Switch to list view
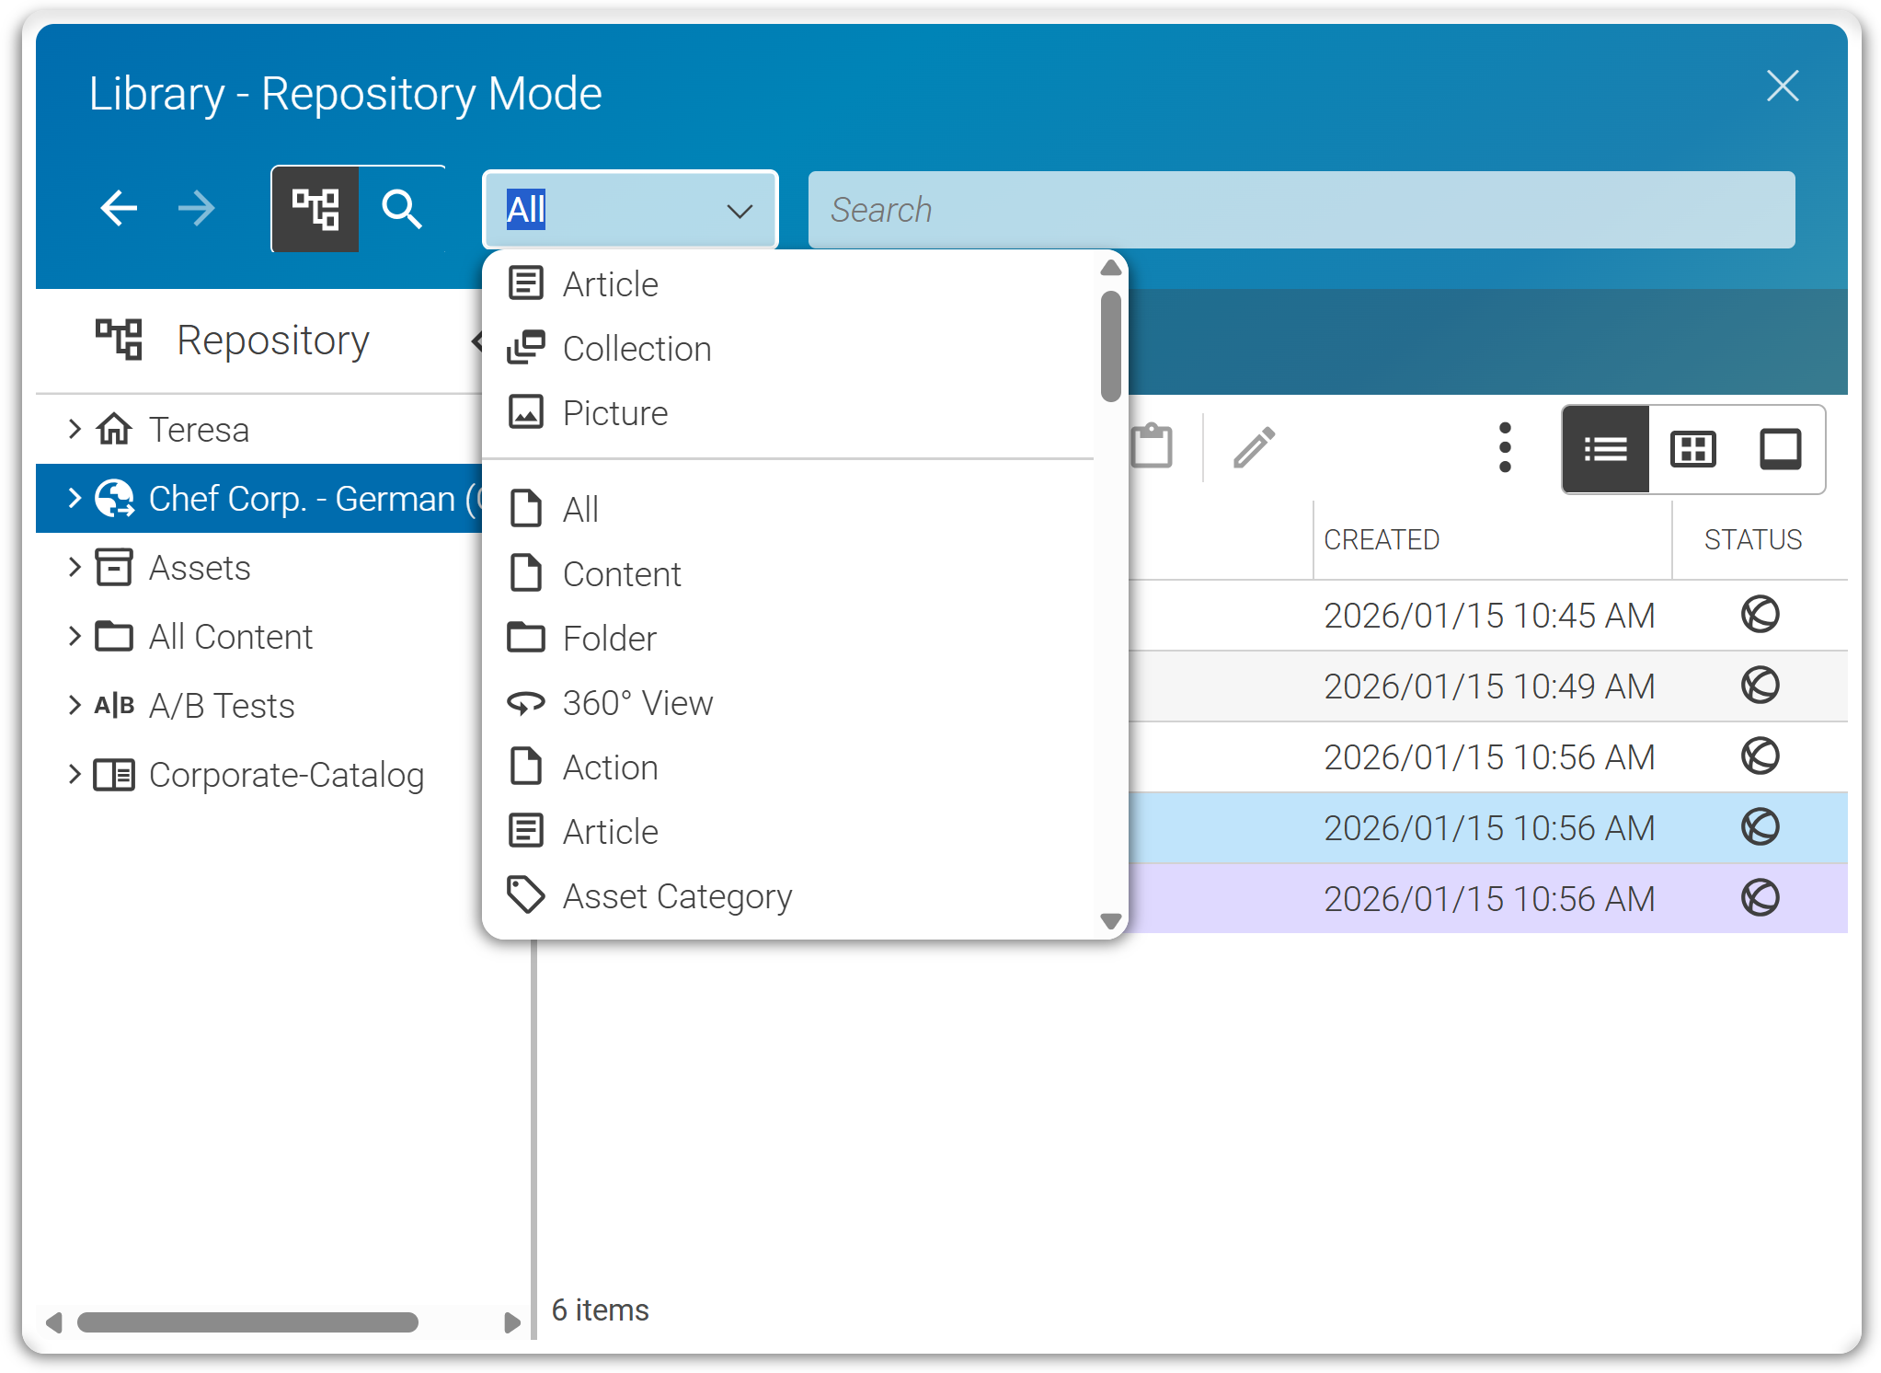 click(x=1605, y=449)
